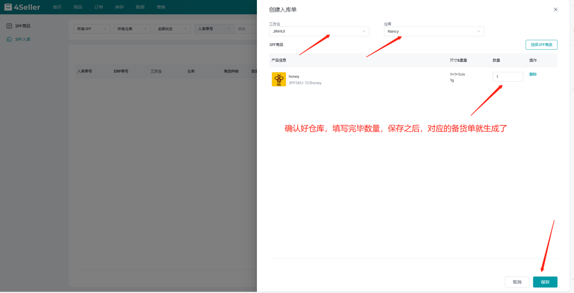Open 营销 in the top navigation
The height and width of the screenshot is (293, 574).
[161, 7]
